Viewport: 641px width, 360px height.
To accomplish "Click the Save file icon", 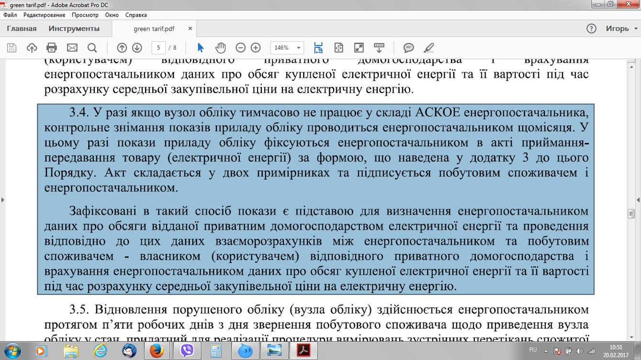I will click(x=11, y=48).
